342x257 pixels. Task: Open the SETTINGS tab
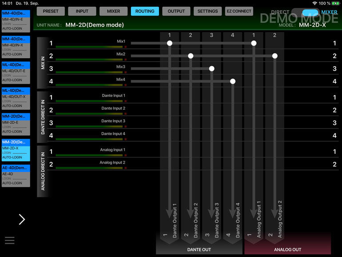coord(208,11)
